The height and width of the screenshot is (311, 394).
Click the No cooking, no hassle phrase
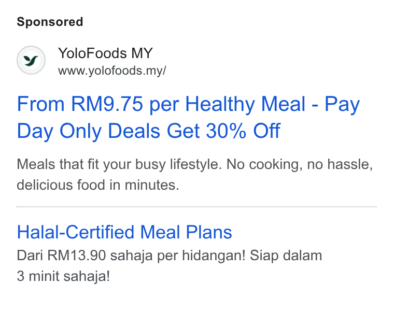pyautogui.click(x=300, y=164)
